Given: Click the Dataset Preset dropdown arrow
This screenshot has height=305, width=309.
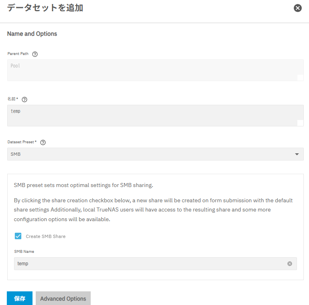Looking at the screenshot, I should tap(297, 154).
